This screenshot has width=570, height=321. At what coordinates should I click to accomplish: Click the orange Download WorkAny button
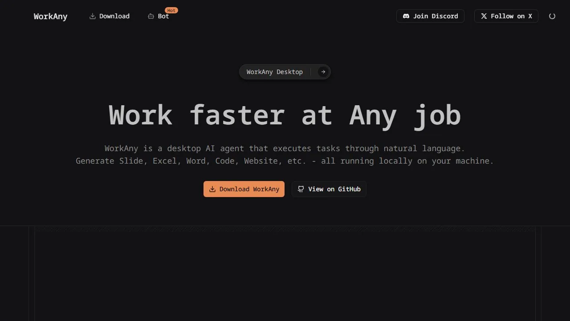[x=244, y=189]
